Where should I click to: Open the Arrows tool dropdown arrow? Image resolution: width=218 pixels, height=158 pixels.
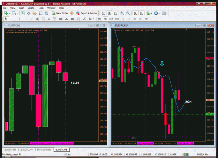coord(93,19)
